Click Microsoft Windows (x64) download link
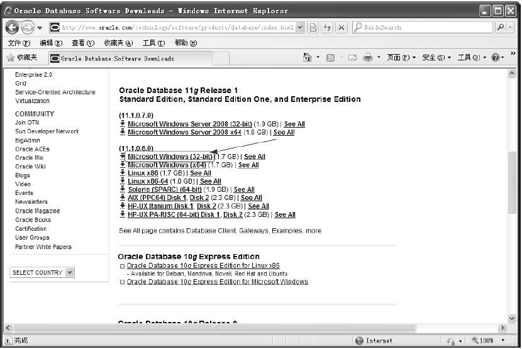The width and height of the screenshot is (522, 349). point(167,165)
